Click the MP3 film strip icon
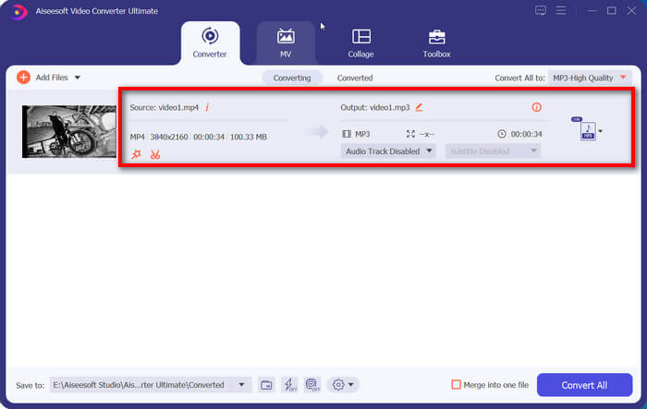647x409 pixels. pyautogui.click(x=347, y=134)
